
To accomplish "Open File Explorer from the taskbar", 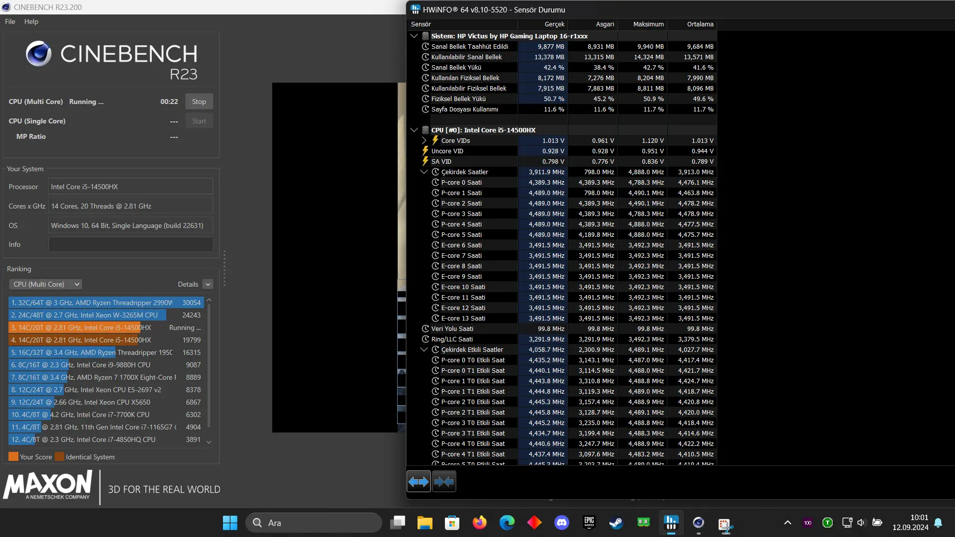I will (424, 523).
